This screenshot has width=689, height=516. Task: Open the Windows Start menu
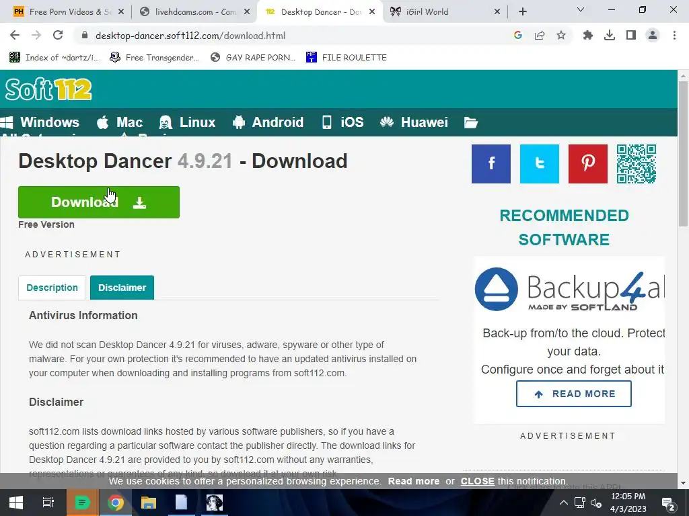point(16,503)
